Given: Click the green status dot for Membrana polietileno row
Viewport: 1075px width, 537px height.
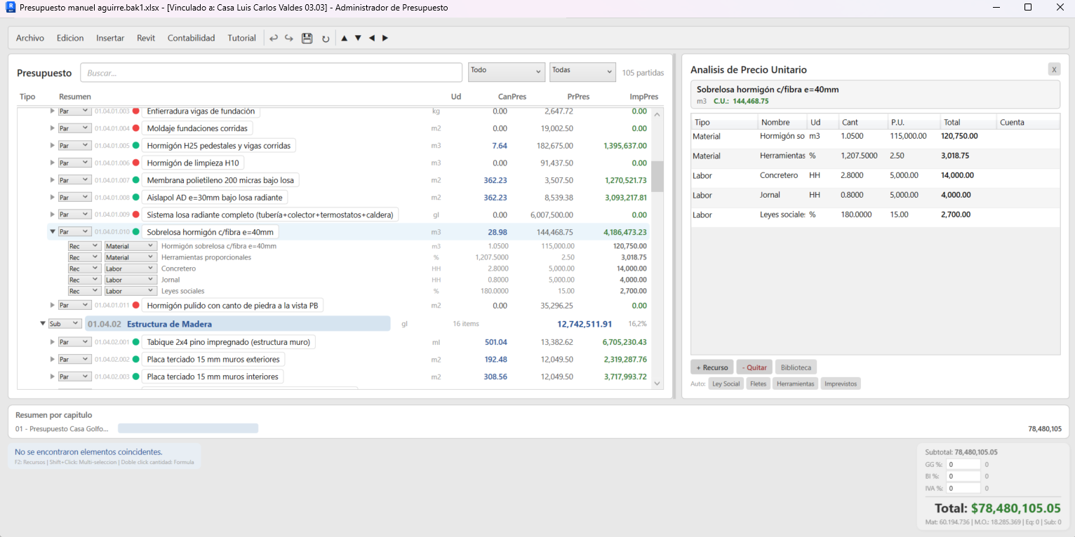Looking at the screenshot, I should point(136,179).
